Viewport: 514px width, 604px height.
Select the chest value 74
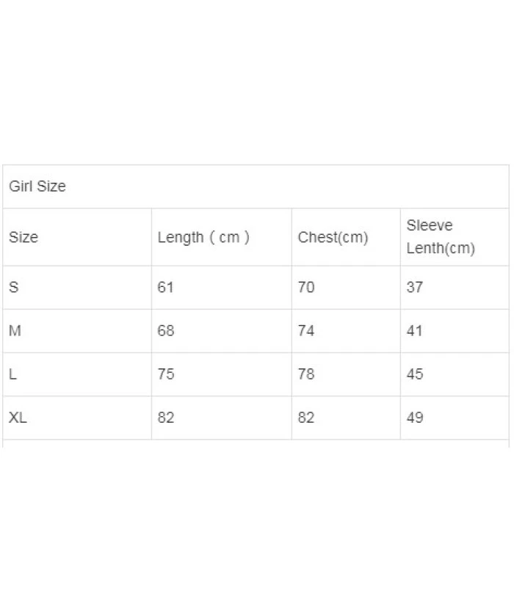point(306,331)
